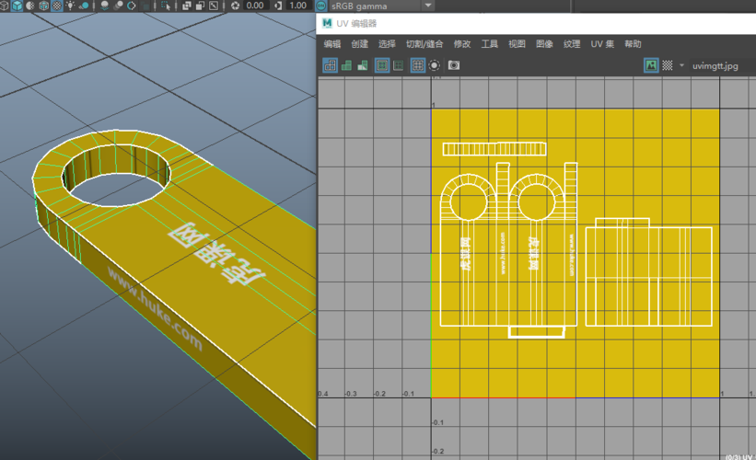Toggle the UV editor grid display icon
Viewport: 756px width, 460px height.
tap(417, 65)
